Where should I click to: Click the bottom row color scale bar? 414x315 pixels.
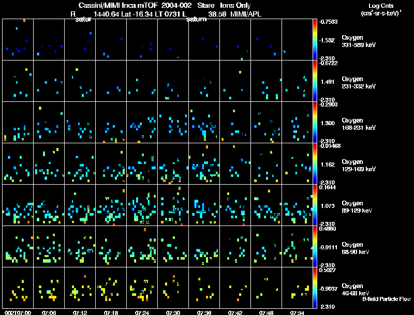click(315, 288)
